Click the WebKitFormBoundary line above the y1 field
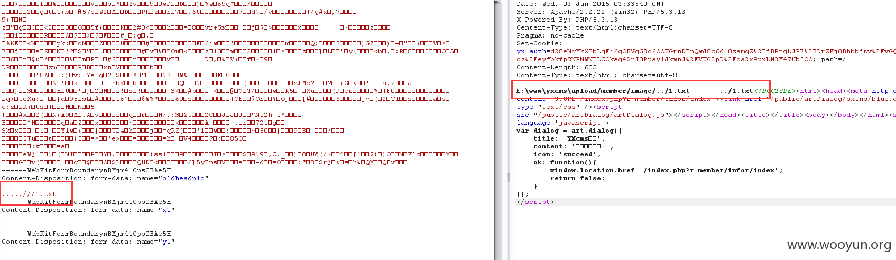 86,234
